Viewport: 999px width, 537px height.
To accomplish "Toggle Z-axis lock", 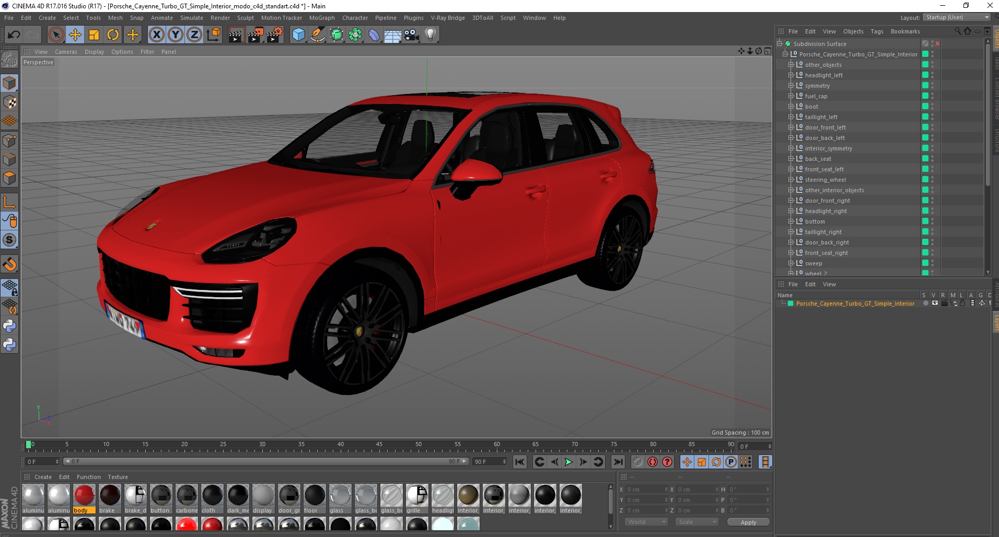I will tap(194, 35).
